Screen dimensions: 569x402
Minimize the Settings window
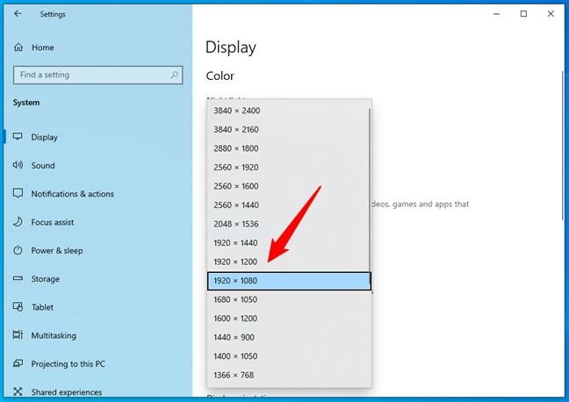(x=496, y=14)
